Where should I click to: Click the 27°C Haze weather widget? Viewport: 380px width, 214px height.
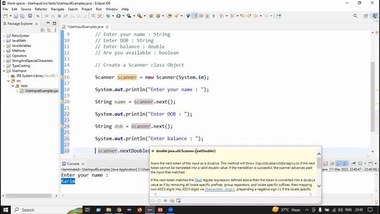tap(286, 210)
